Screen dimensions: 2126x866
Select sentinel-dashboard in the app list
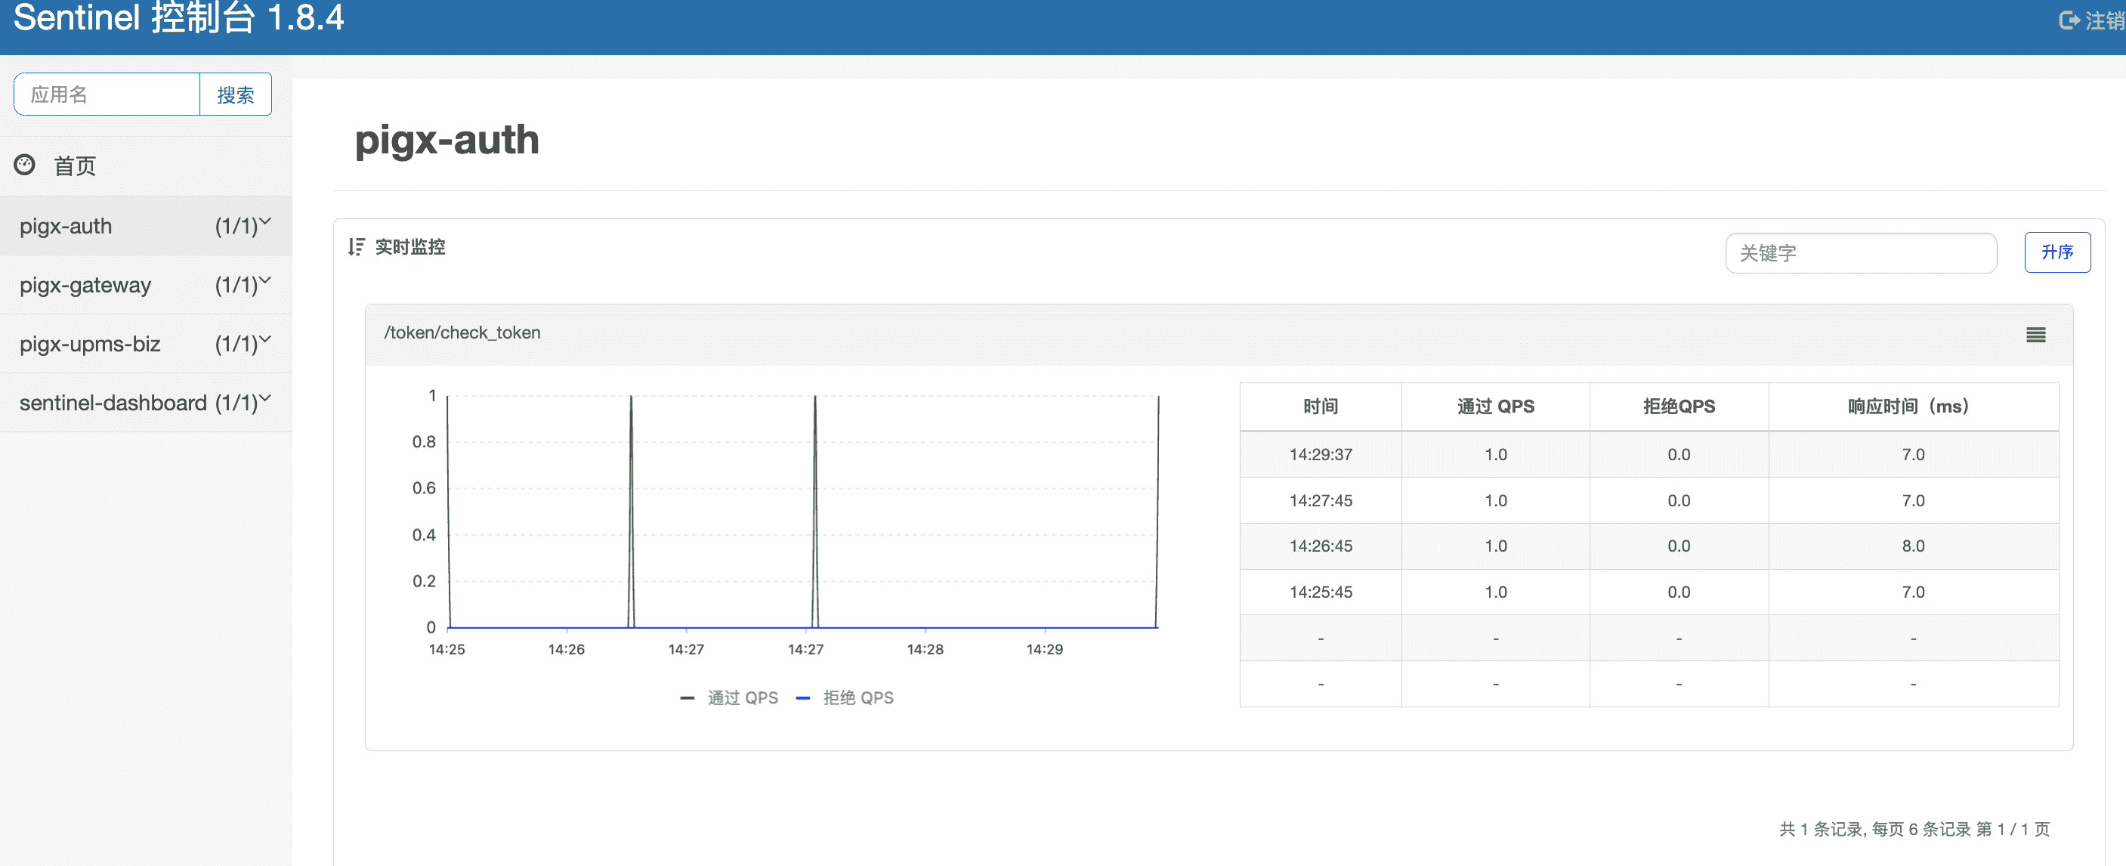(113, 403)
